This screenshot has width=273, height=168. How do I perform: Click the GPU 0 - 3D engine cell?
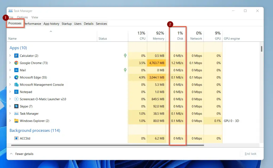[x=231, y=121]
